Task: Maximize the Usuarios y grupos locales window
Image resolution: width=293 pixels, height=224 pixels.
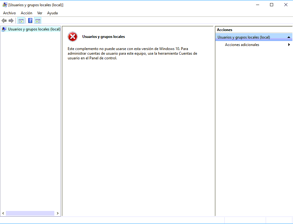Action: click(x=272, y=5)
